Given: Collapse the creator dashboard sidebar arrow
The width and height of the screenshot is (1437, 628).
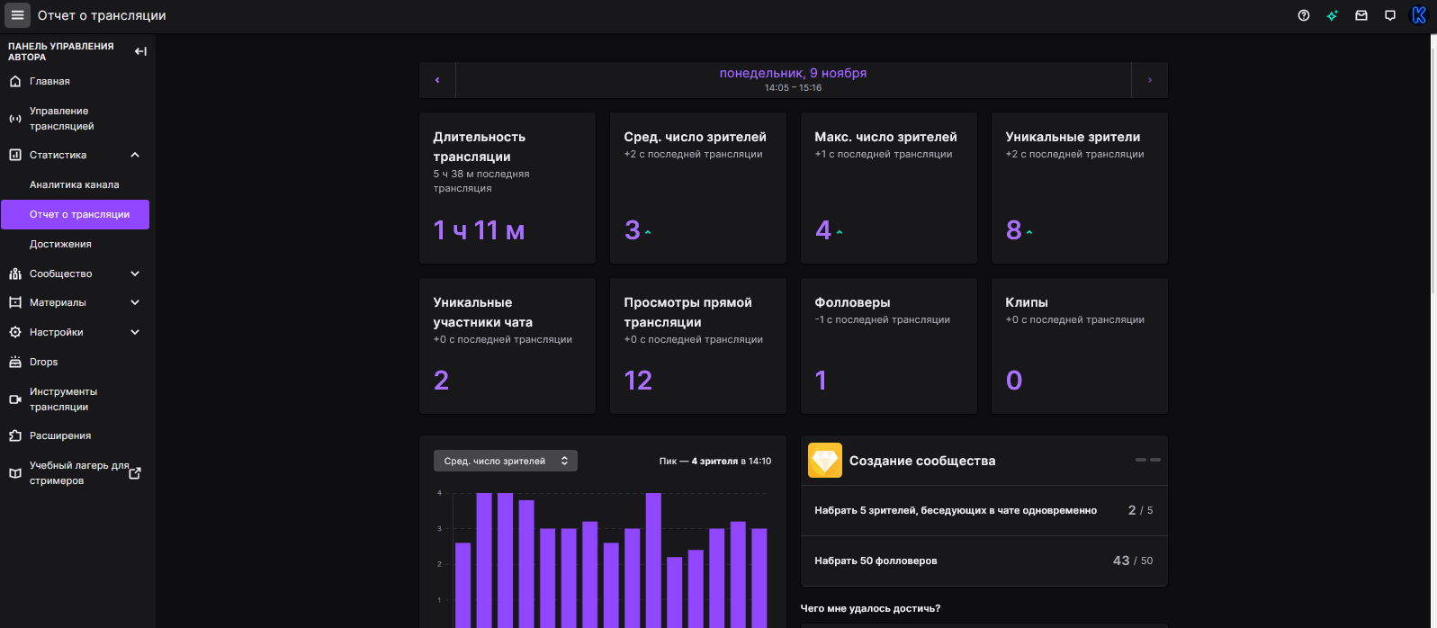Looking at the screenshot, I should [x=140, y=51].
